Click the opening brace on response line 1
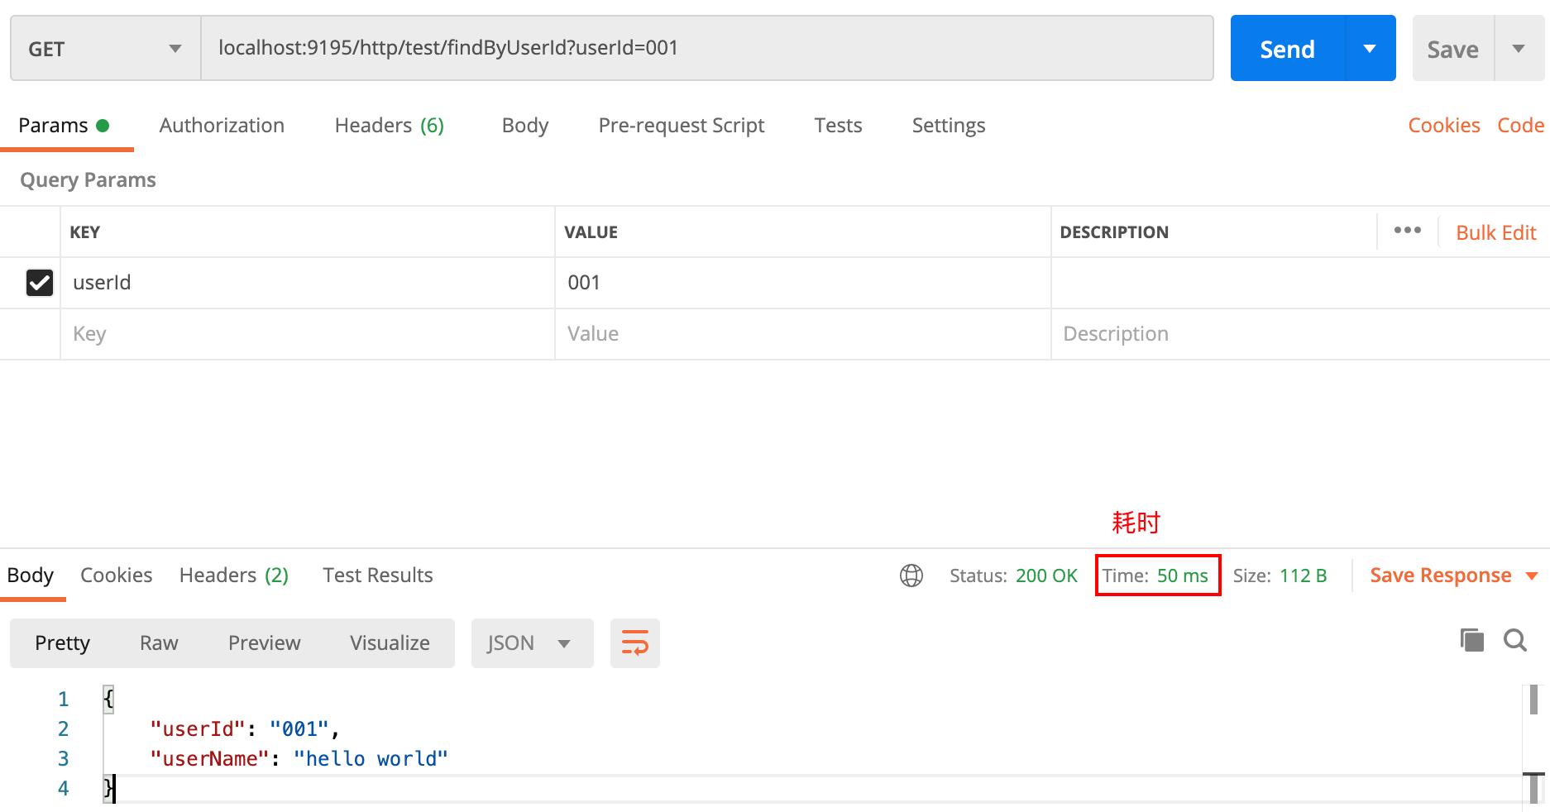1550x812 pixels. pyautogui.click(x=108, y=699)
